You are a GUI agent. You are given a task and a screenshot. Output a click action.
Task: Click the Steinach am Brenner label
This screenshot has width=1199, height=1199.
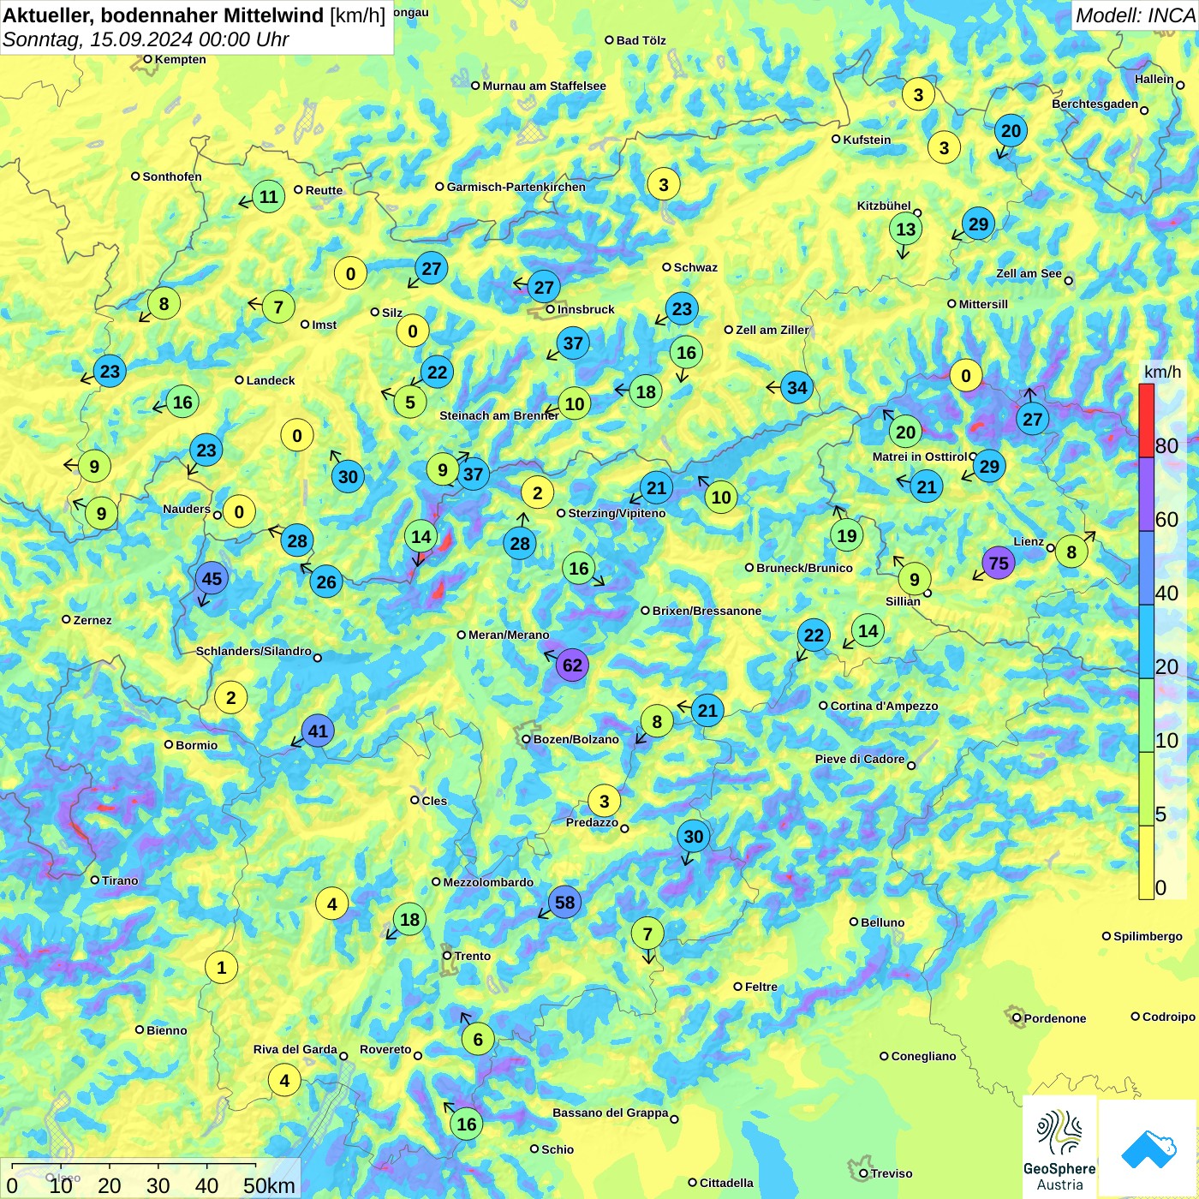tap(499, 415)
